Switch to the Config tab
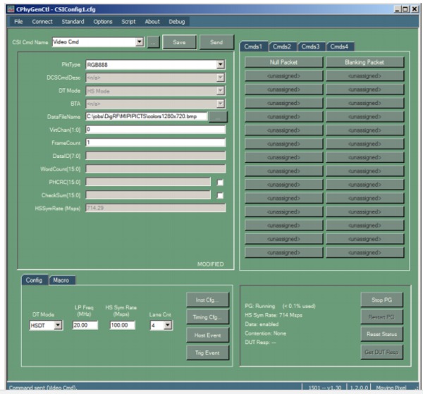 [x=34, y=281]
